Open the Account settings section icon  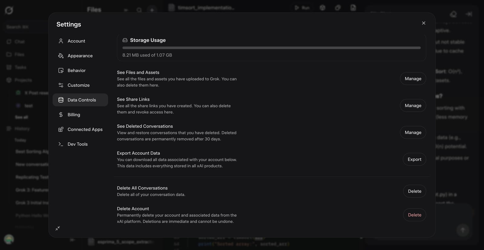point(61,41)
